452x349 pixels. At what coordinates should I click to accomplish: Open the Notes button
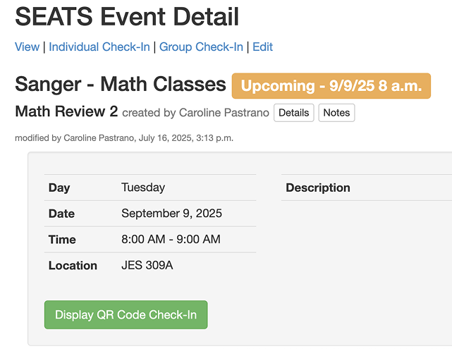coord(336,113)
